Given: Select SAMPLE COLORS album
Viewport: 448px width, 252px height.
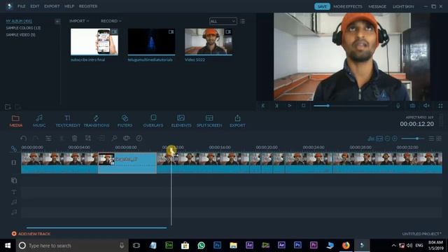Looking at the screenshot, I should [23, 28].
